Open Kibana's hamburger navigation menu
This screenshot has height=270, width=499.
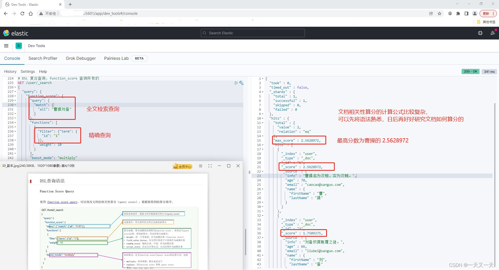(x=6, y=46)
